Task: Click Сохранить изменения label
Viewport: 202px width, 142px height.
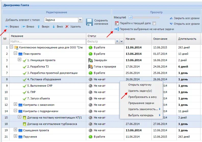Action: coord(101,22)
